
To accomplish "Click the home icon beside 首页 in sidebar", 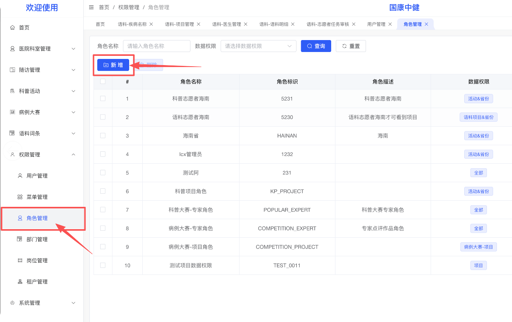I will coord(12,28).
